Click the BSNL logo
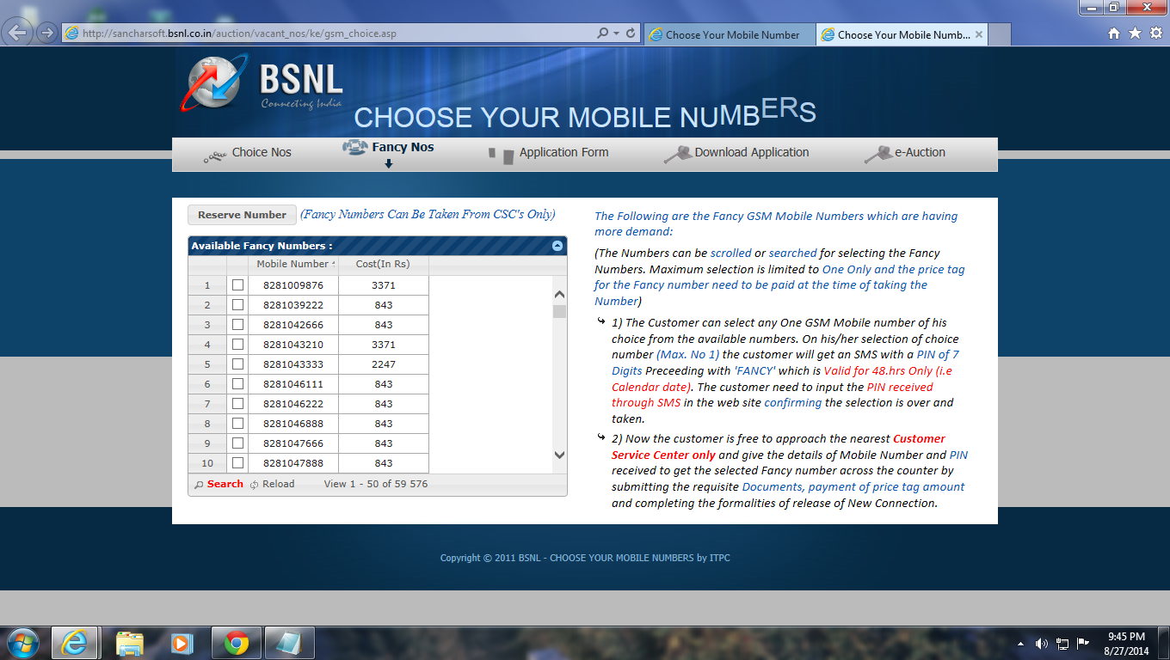The image size is (1170, 660). pos(262,83)
